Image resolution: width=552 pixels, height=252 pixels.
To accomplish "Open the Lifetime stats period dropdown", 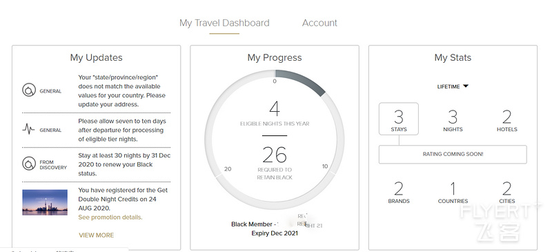I will (453, 86).
